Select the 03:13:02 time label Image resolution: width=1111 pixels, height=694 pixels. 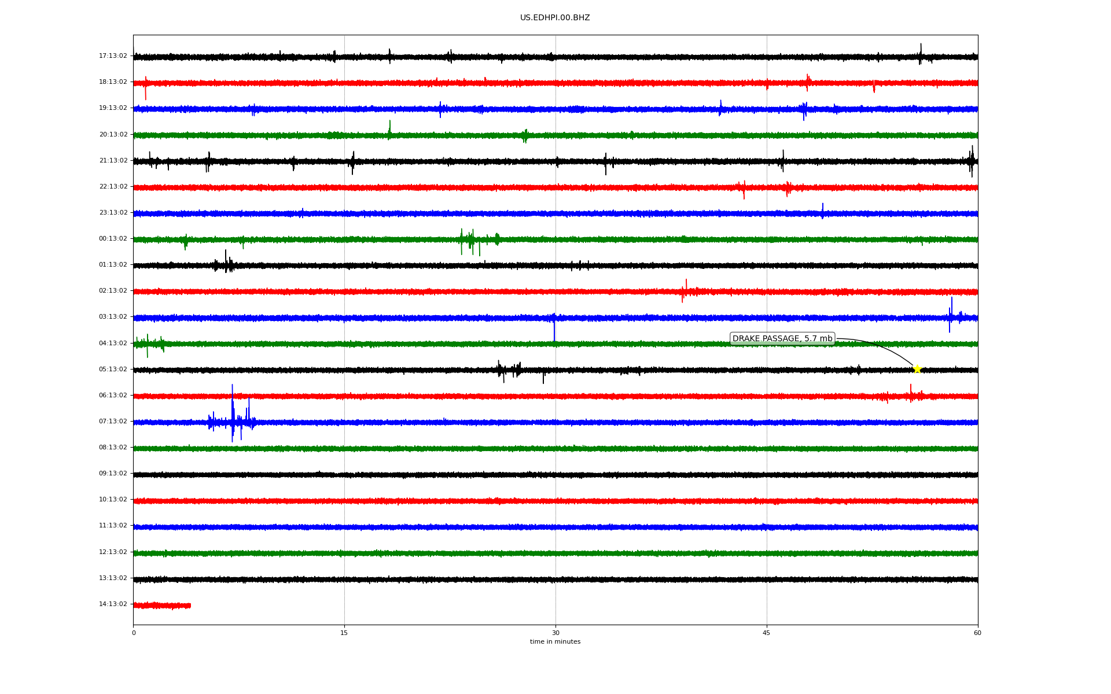pos(113,317)
